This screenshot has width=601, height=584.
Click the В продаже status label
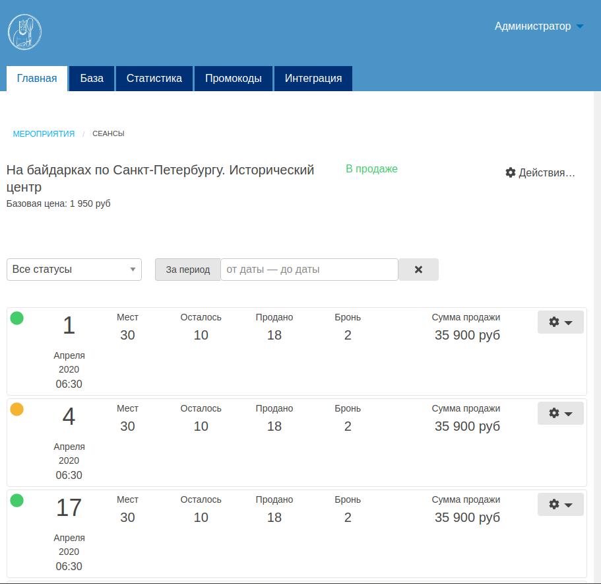tap(371, 168)
